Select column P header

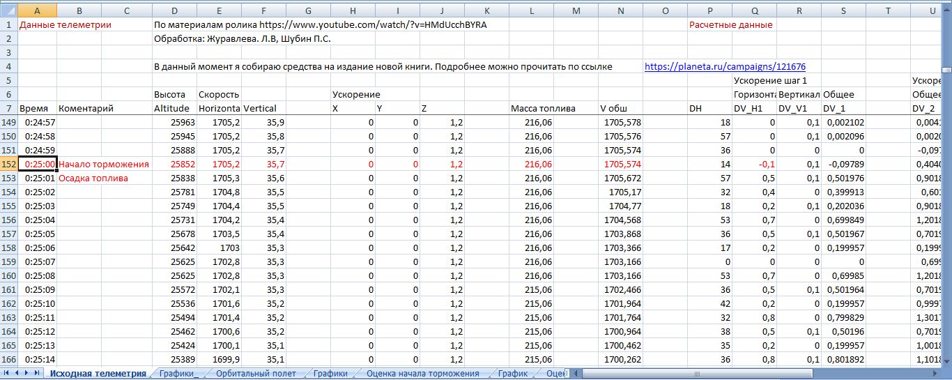709,10
